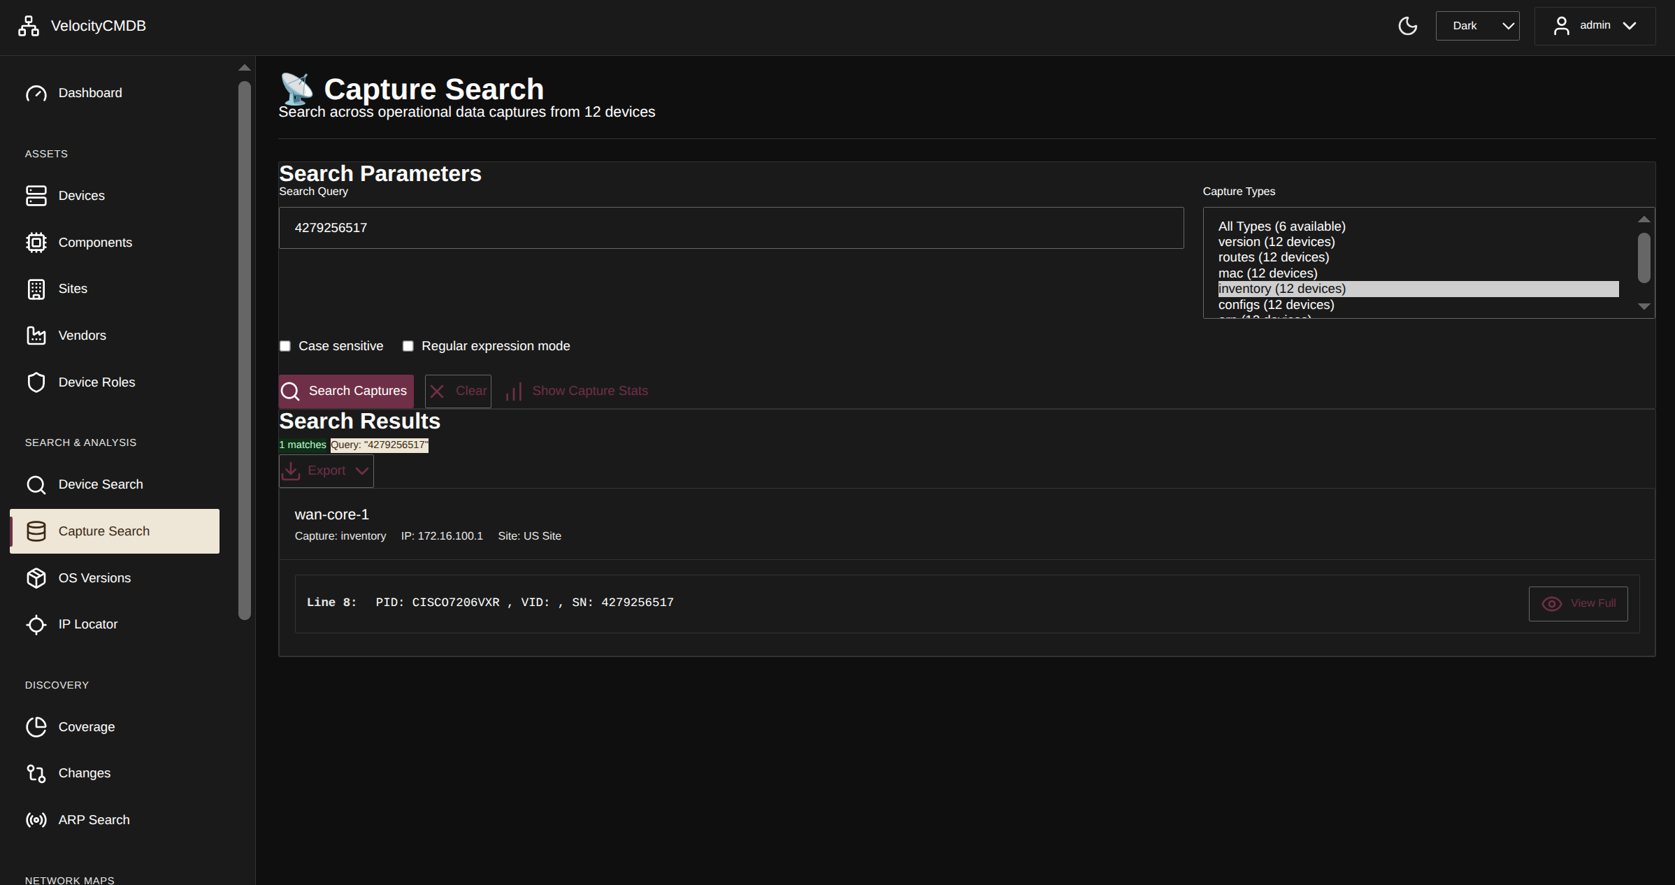This screenshot has width=1675, height=885.
Task: Click the Dashboard gauge icon
Action: click(x=36, y=93)
